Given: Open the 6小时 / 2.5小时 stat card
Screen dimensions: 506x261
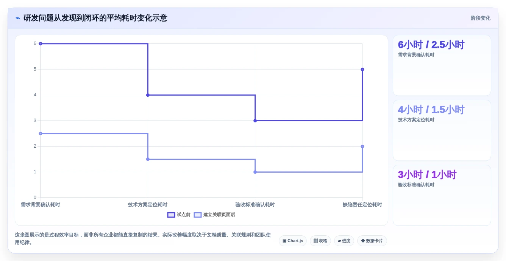Looking at the screenshot, I should click(442, 65).
